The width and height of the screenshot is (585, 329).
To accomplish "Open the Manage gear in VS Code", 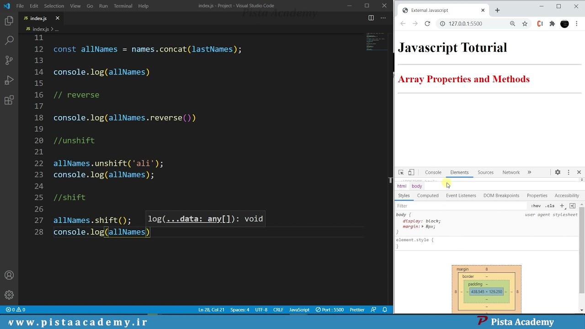I will click(9, 295).
